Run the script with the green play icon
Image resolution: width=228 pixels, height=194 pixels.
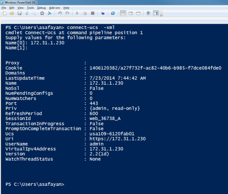(x=77, y=13)
